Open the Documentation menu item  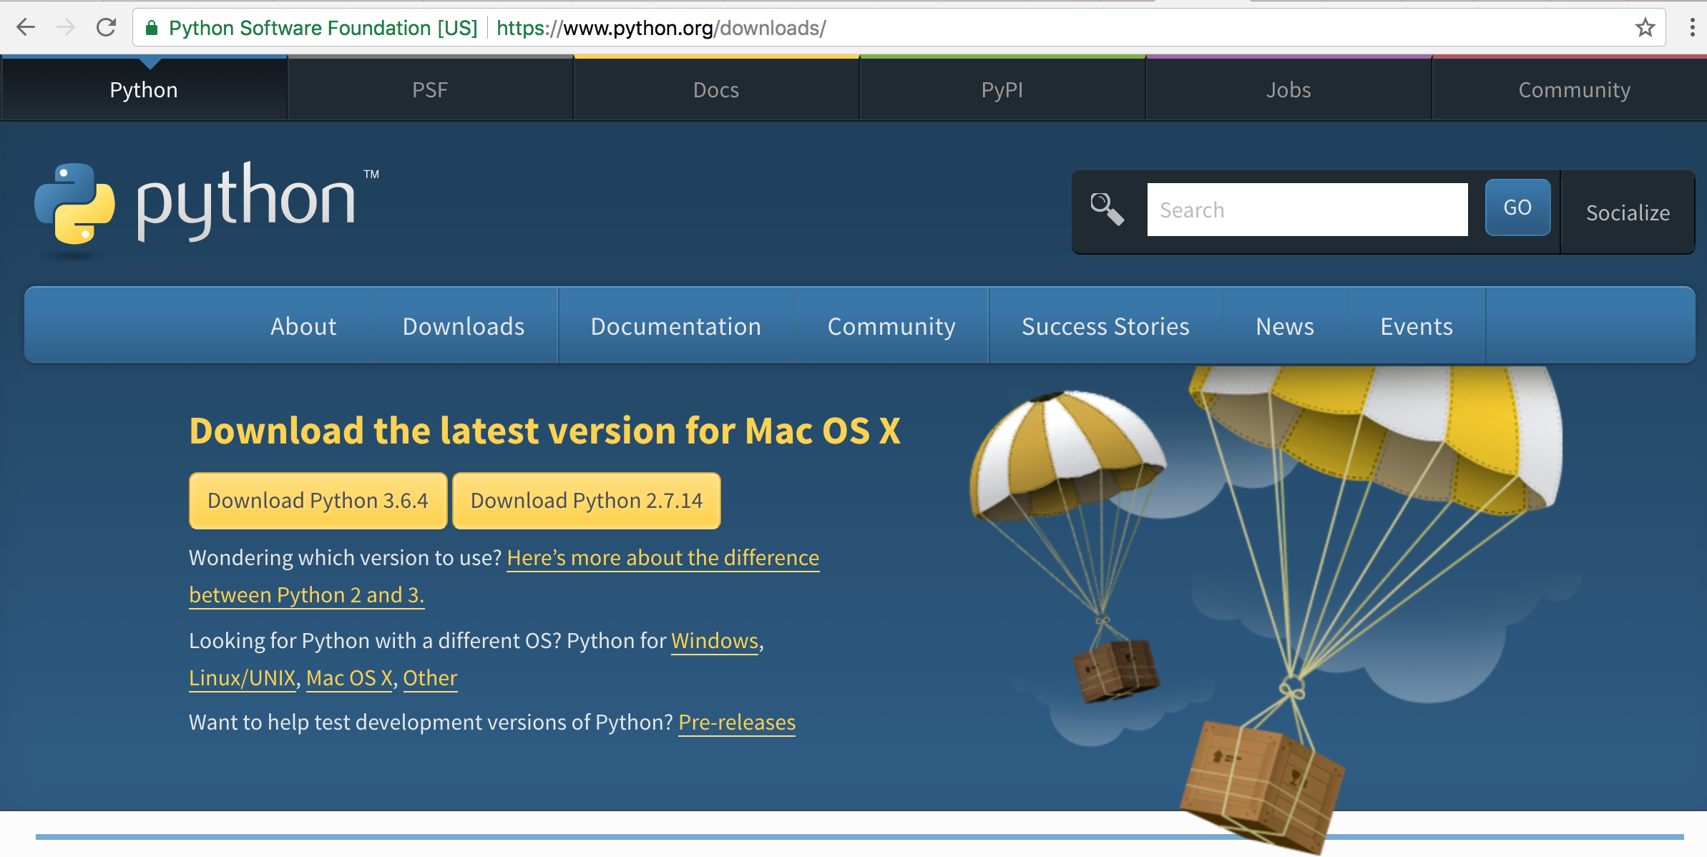676,326
